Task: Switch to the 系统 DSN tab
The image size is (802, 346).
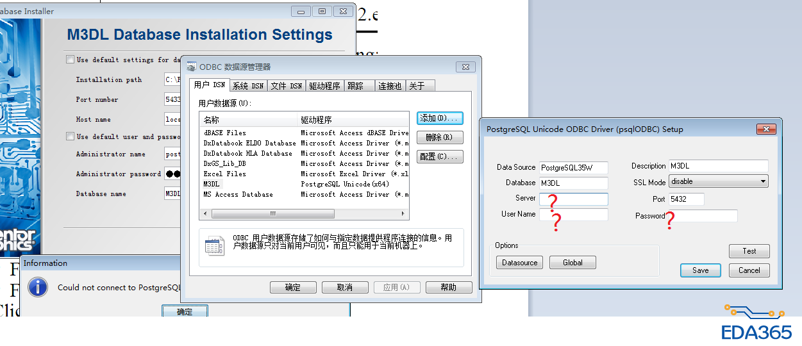Action: pos(248,86)
